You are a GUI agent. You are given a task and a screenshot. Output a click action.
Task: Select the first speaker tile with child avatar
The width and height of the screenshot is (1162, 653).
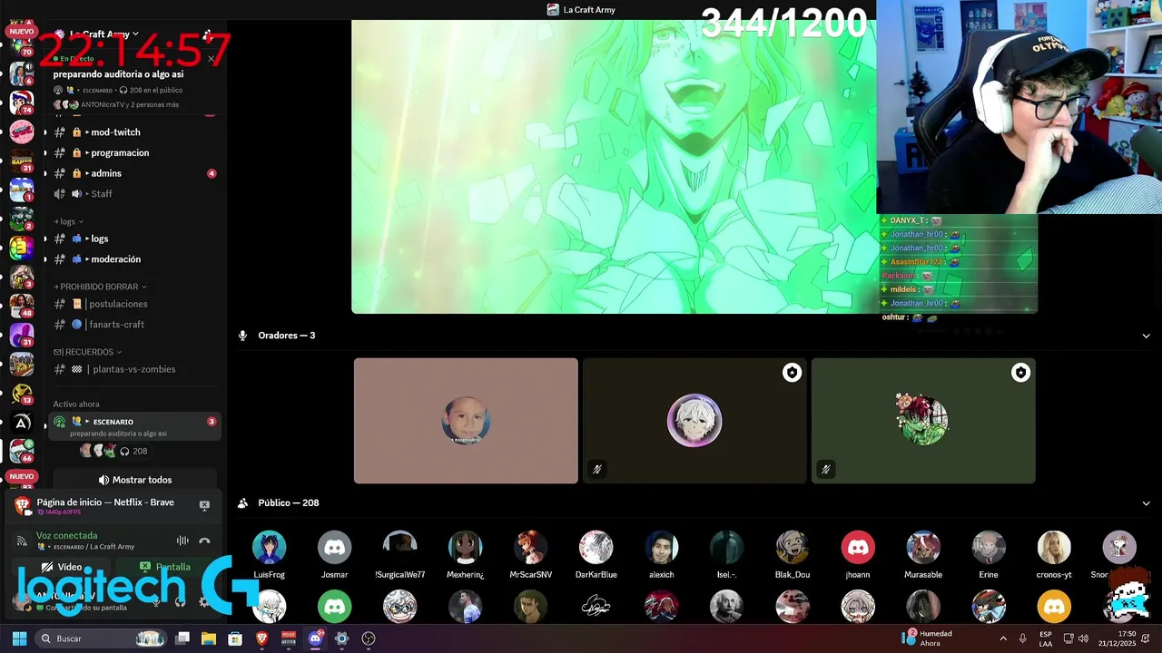point(466,421)
